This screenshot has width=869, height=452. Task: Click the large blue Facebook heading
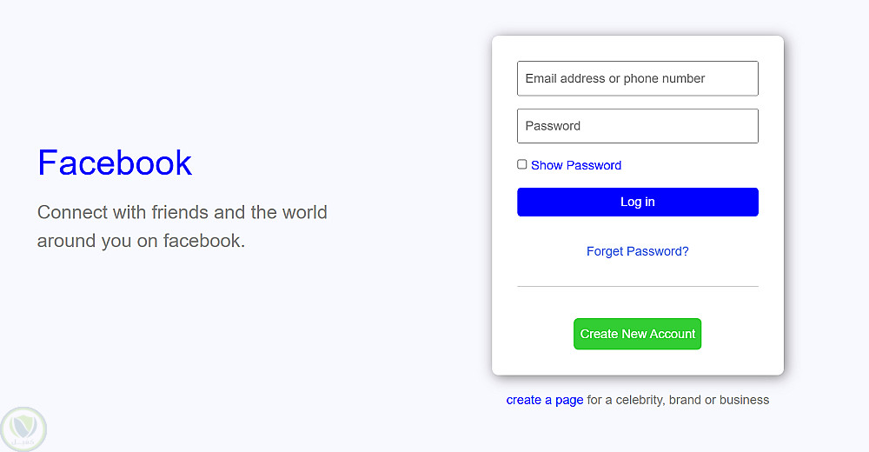[115, 163]
